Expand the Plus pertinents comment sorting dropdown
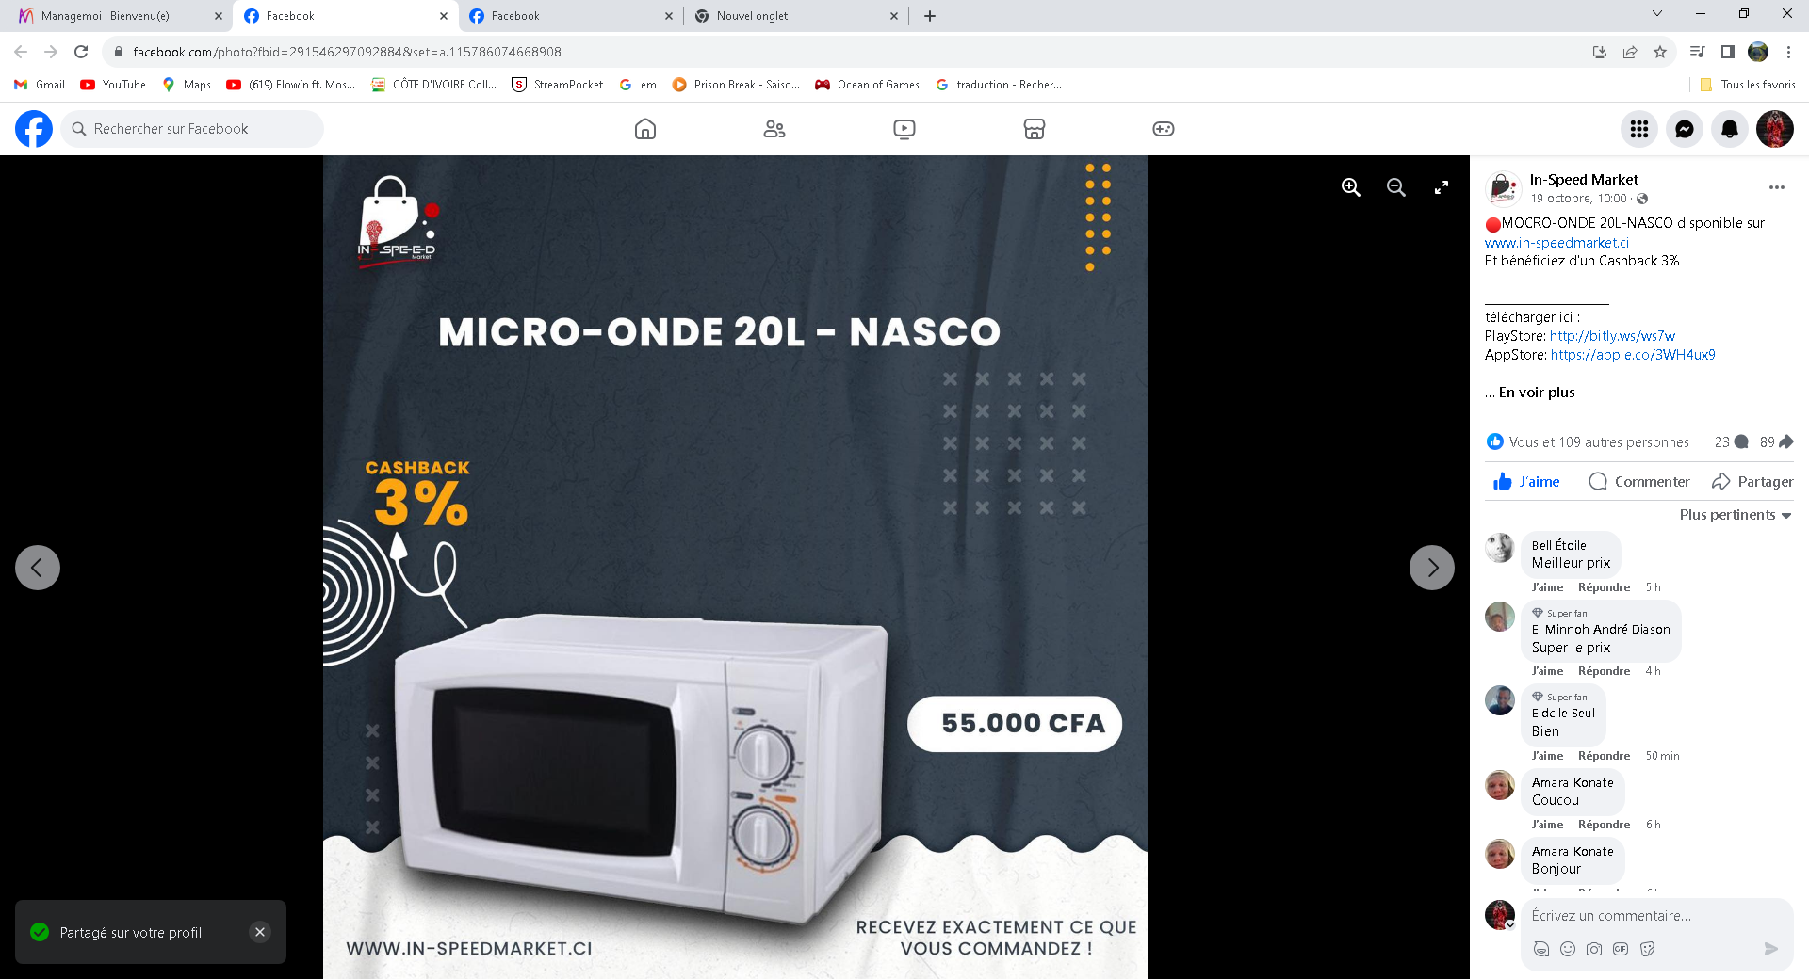 1736,515
